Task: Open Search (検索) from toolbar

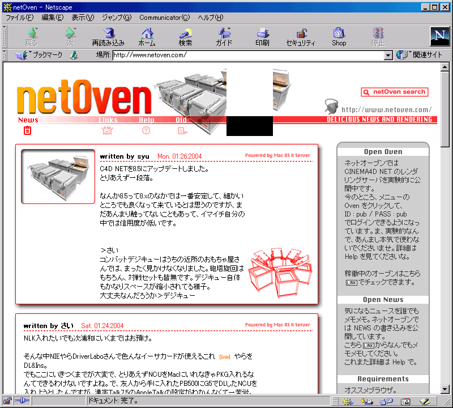Action: 186,37
